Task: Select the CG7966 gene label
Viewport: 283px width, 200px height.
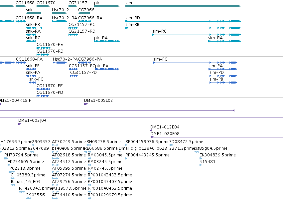Action: coord(86,10)
